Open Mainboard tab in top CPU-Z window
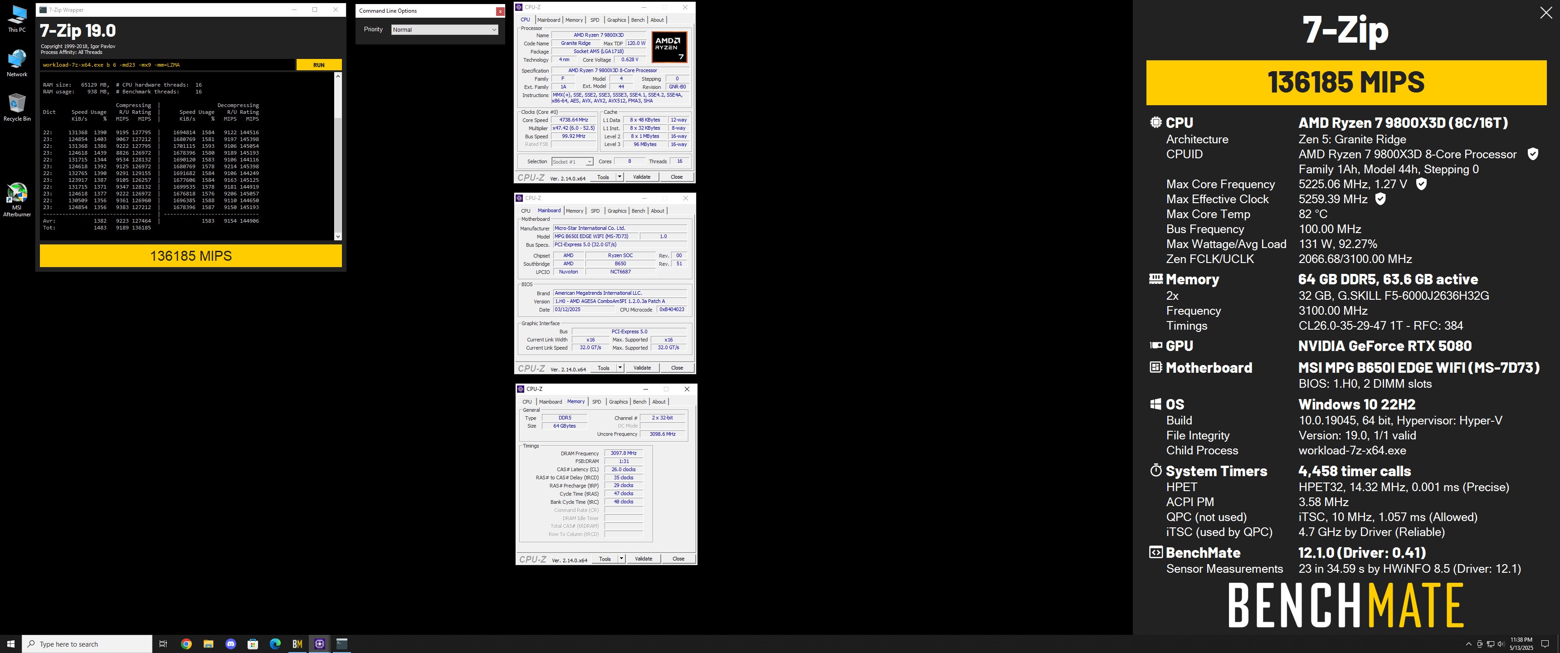The width and height of the screenshot is (1560, 653). 549,20
